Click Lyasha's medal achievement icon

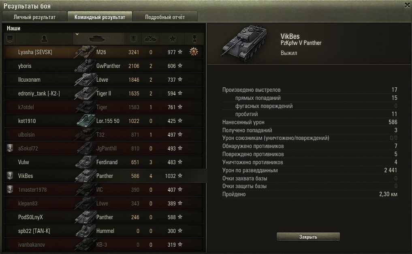[x=194, y=52]
